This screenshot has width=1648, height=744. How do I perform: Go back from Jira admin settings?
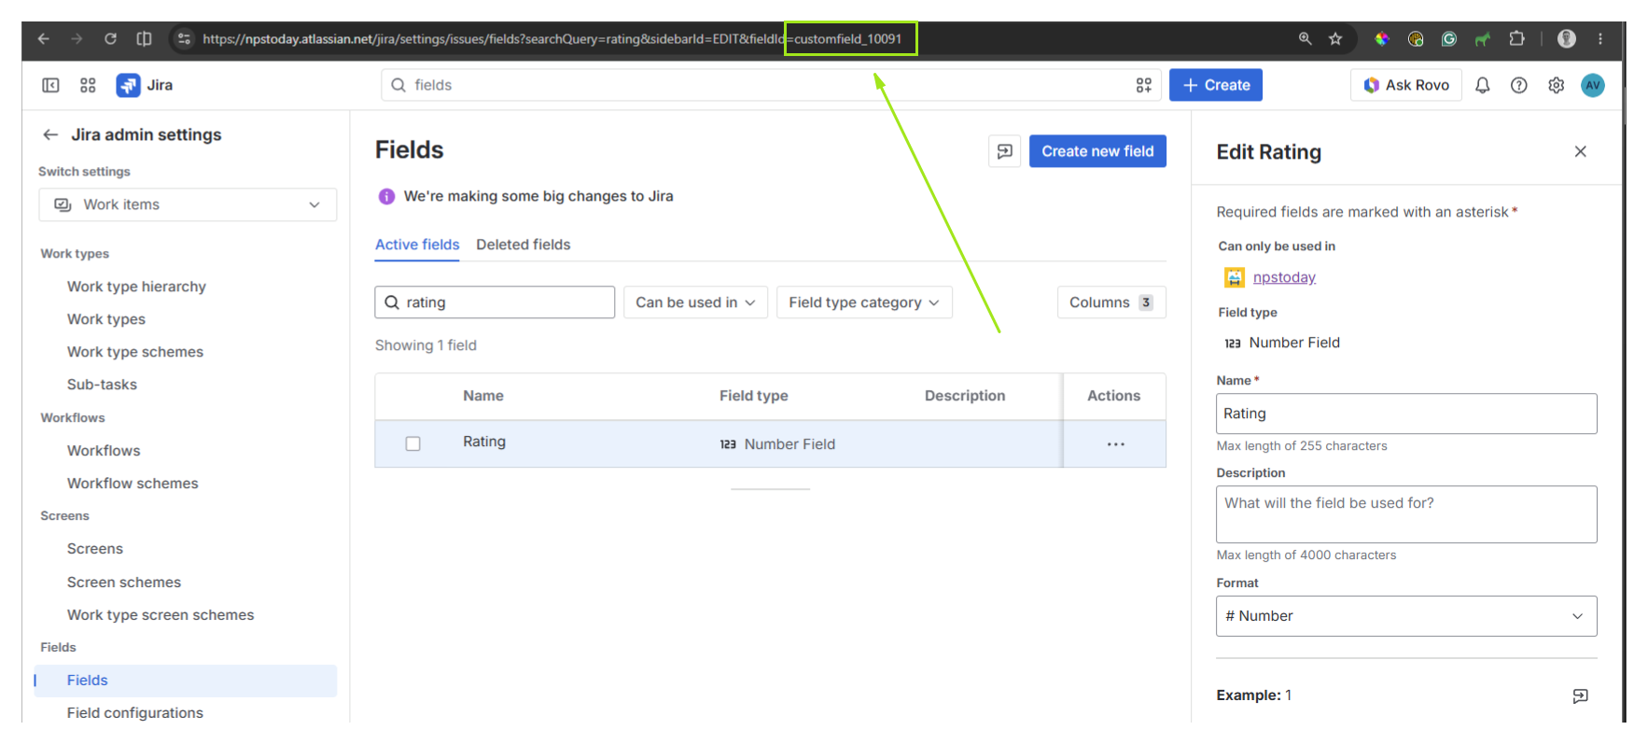click(x=50, y=134)
